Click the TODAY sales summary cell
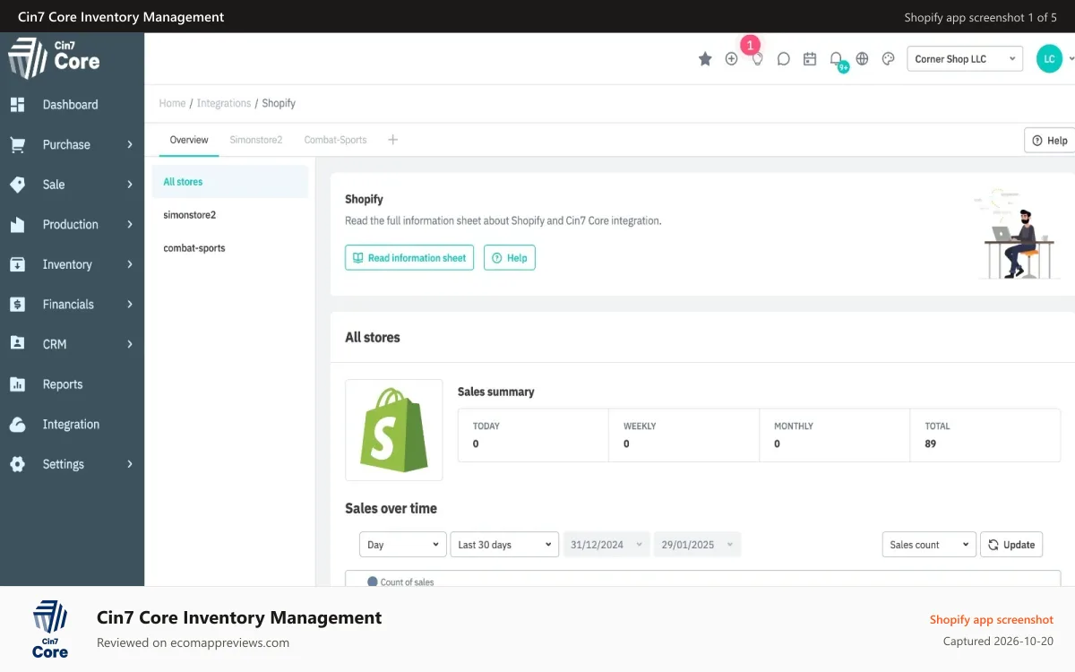 (x=533, y=435)
